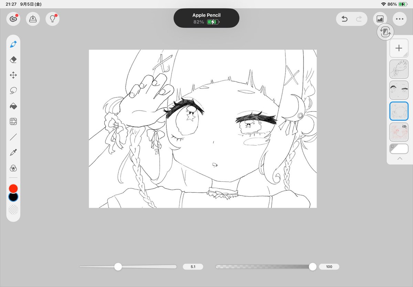Add a new layer with plus button
The height and width of the screenshot is (287, 413).
399,48
